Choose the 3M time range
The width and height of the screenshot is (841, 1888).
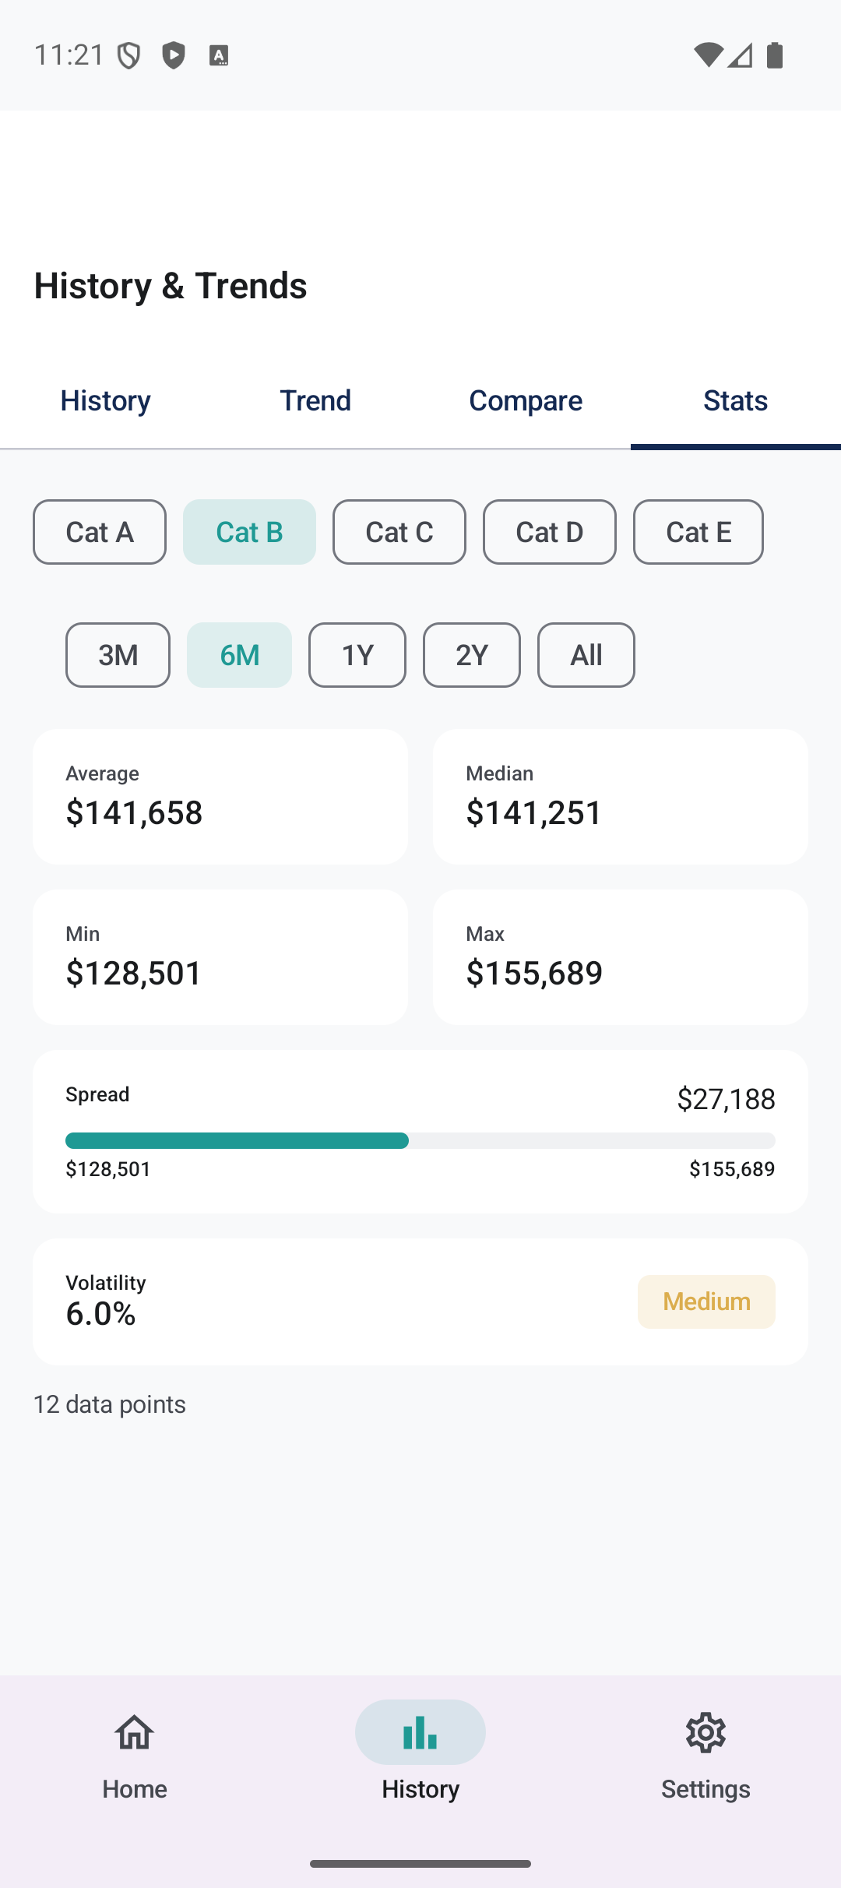[x=118, y=655]
